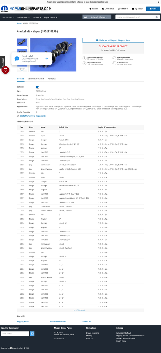Switch to the POLICIES tab

click(x=52, y=79)
